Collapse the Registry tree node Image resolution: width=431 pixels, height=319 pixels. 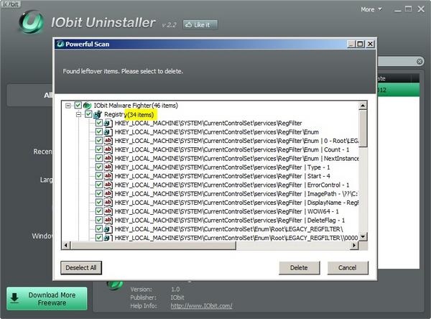78,114
